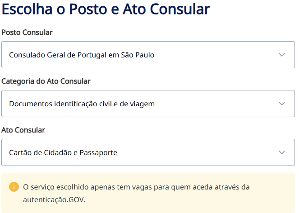Click the chevron arrow in Posto Consular field

(282, 55)
